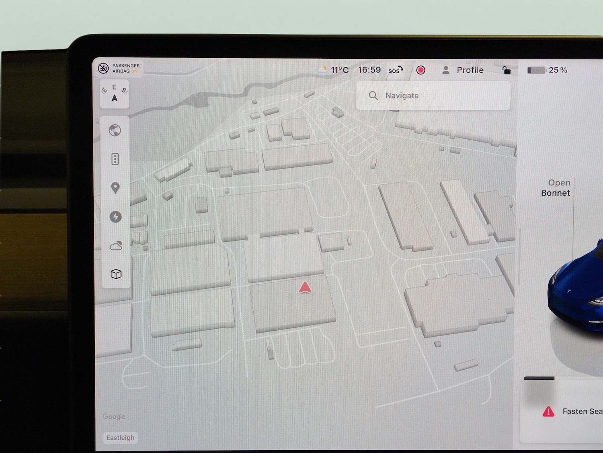The width and height of the screenshot is (603, 453).
Task: Open the Profile menu
Action: 470,70
